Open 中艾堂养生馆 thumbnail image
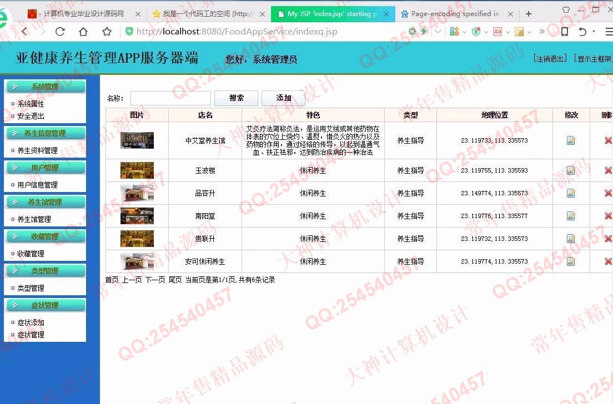The width and height of the screenshot is (613, 404). click(137, 140)
